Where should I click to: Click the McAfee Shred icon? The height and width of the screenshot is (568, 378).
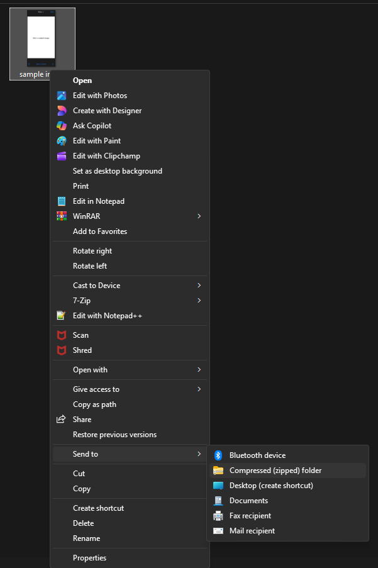pyautogui.click(x=61, y=350)
